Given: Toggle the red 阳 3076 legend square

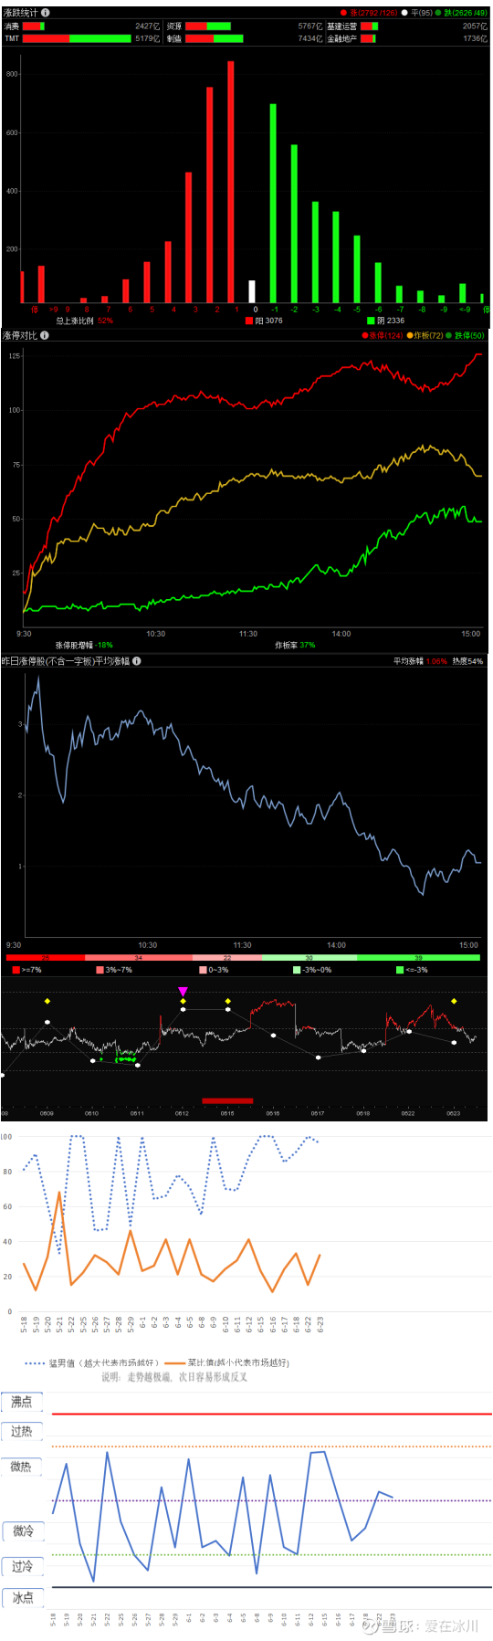Looking at the screenshot, I should click(x=248, y=321).
